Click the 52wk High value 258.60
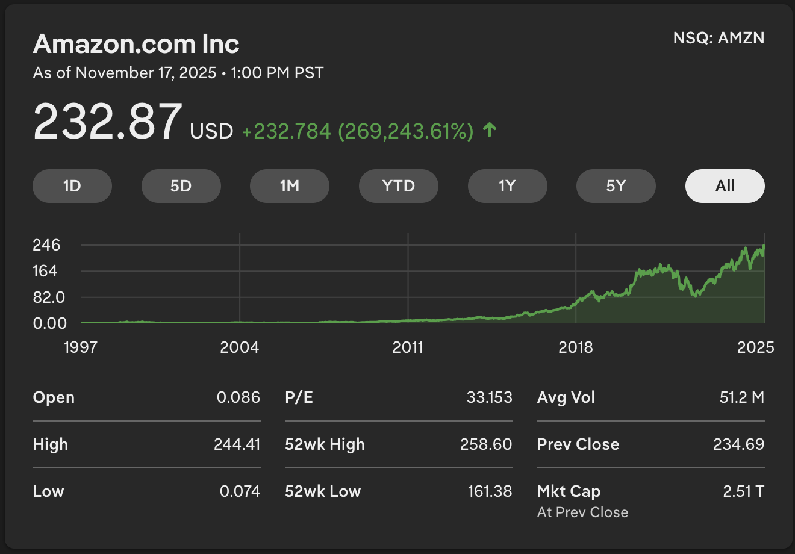This screenshot has height=554, width=795. click(x=485, y=444)
